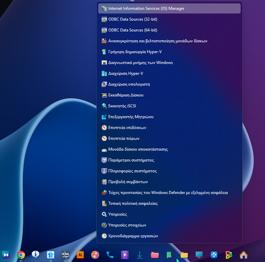Screen dimensions: 265x262
Task: Open Internet Information Services (IIS) Manager
Action: (169, 9)
